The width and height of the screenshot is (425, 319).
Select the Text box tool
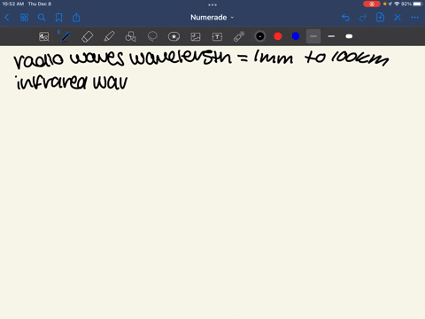[217, 36]
